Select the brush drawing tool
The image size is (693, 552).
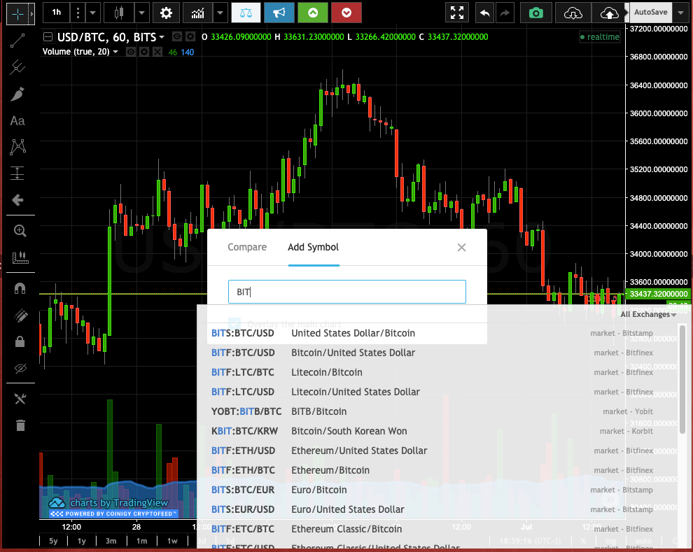17,94
